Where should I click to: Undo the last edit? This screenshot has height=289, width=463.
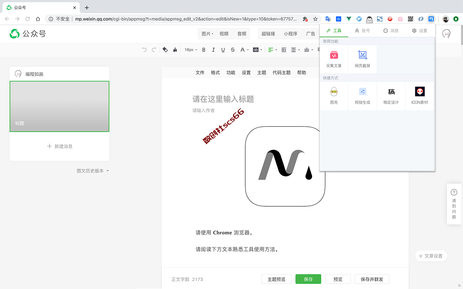point(144,50)
